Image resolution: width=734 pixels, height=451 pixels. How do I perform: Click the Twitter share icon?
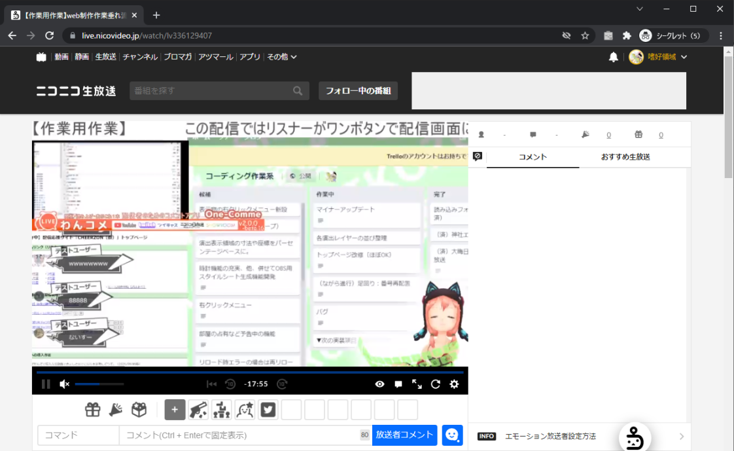268,410
